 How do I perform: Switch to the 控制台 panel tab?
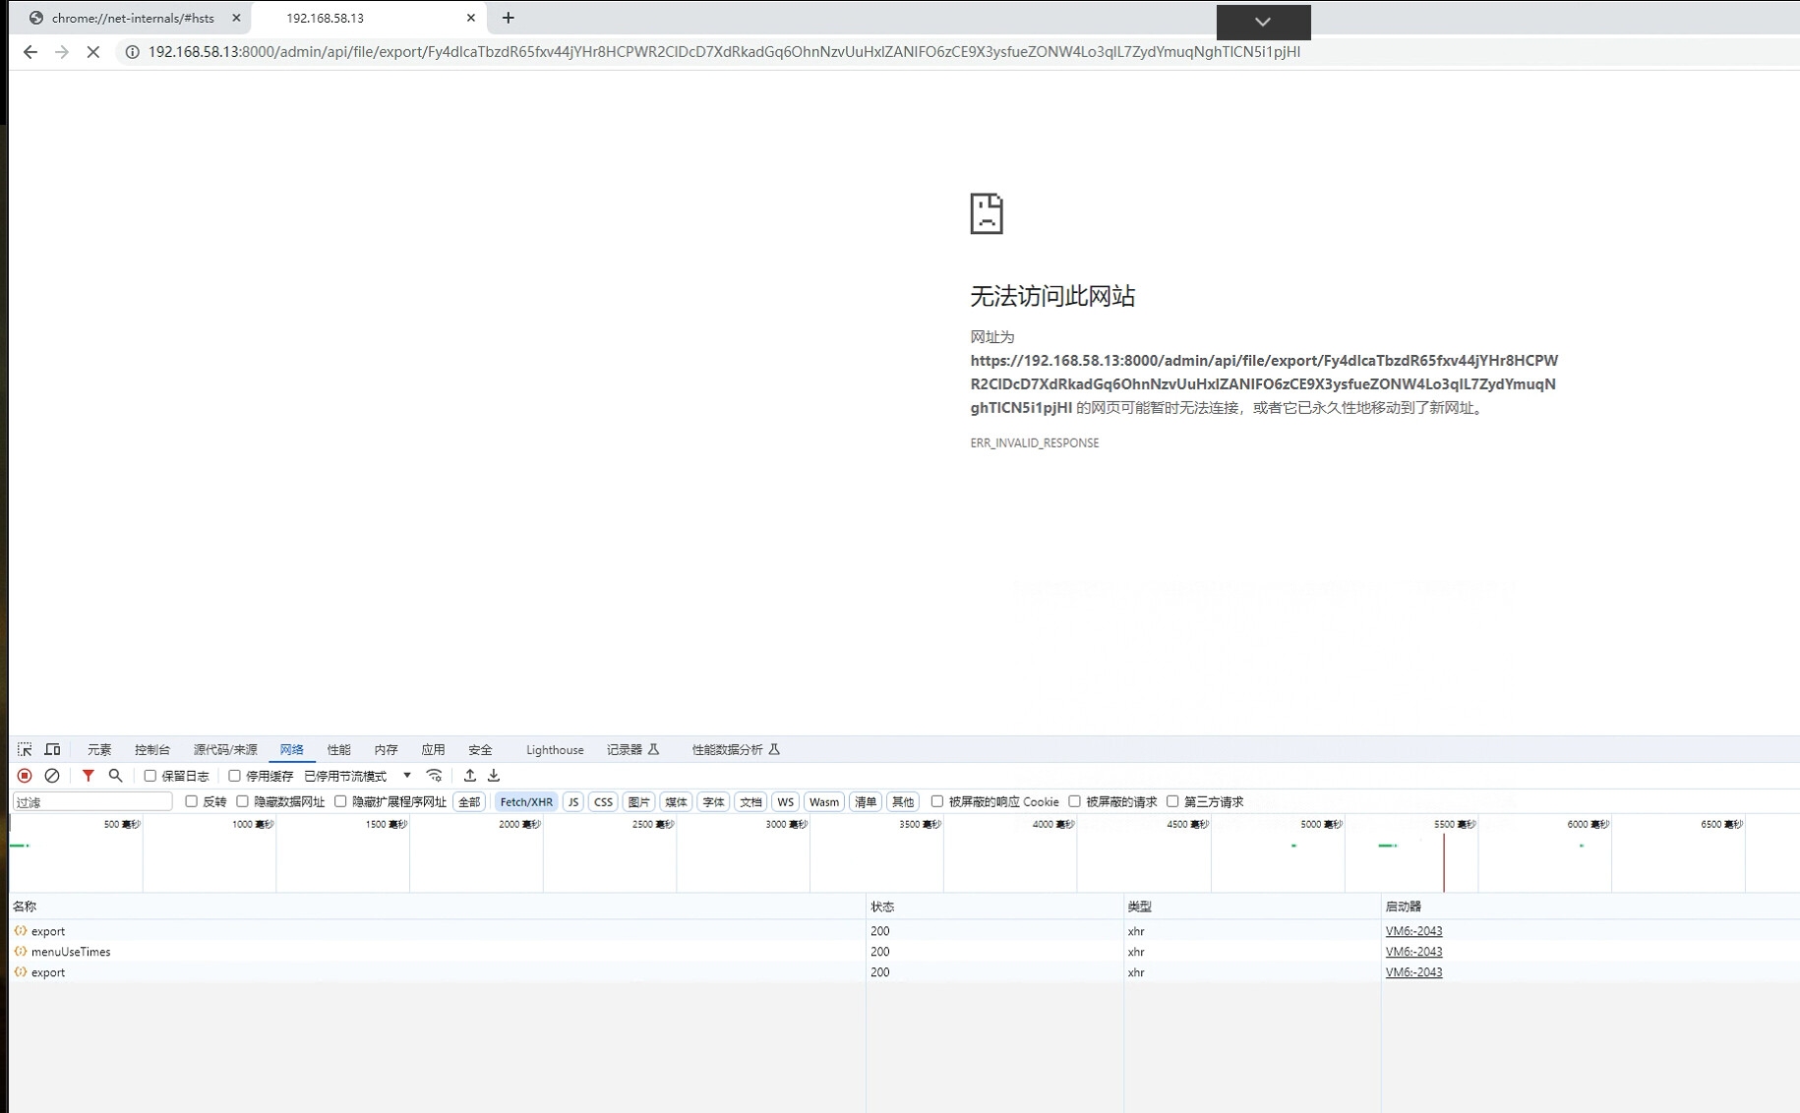tap(151, 749)
